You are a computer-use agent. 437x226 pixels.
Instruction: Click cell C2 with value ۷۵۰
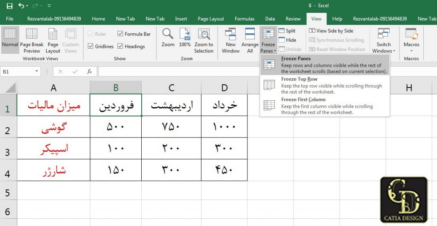pyautogui.click(x=171, y=127)
